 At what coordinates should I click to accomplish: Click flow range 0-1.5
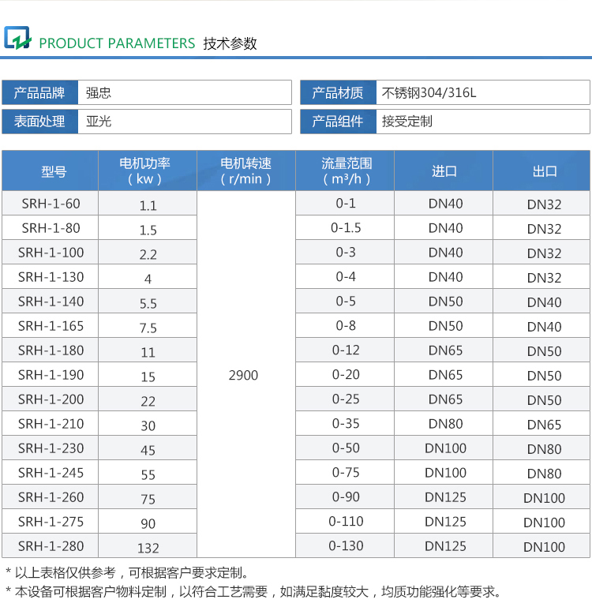346,227
